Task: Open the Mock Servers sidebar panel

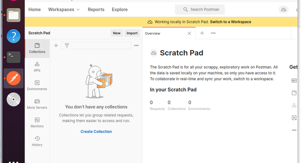Action: click(x=37, y=104)
